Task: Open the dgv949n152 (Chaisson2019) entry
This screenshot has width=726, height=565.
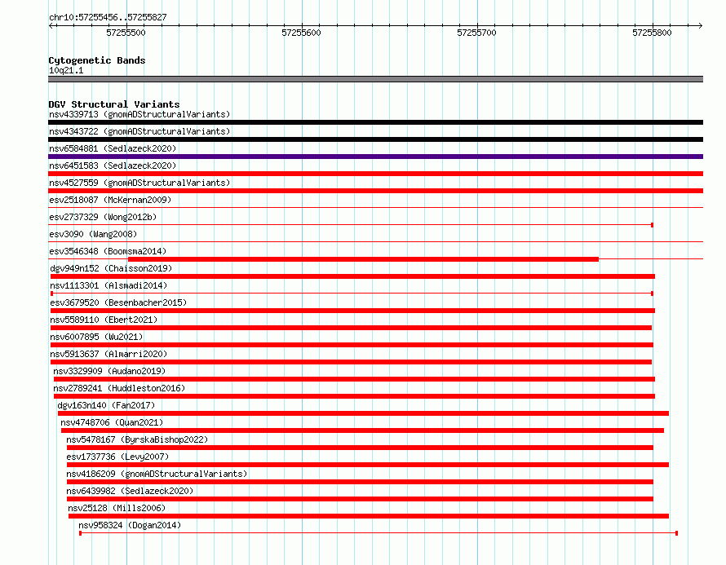Action: pyautogui.click(x=111, y=268)
